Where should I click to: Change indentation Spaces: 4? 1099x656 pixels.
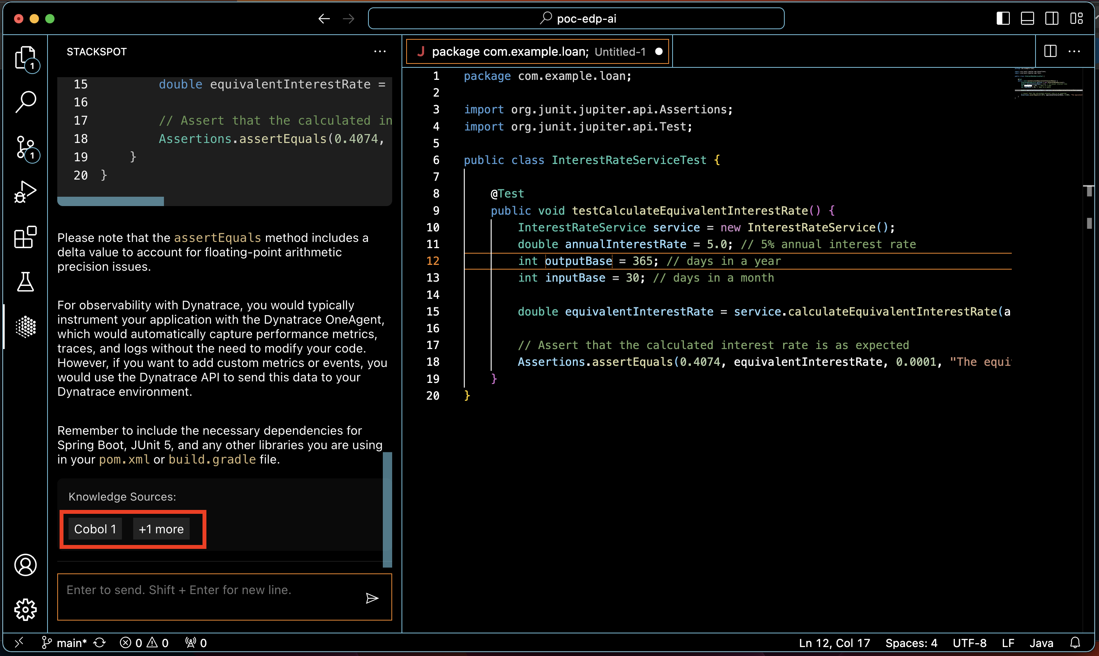911,643
